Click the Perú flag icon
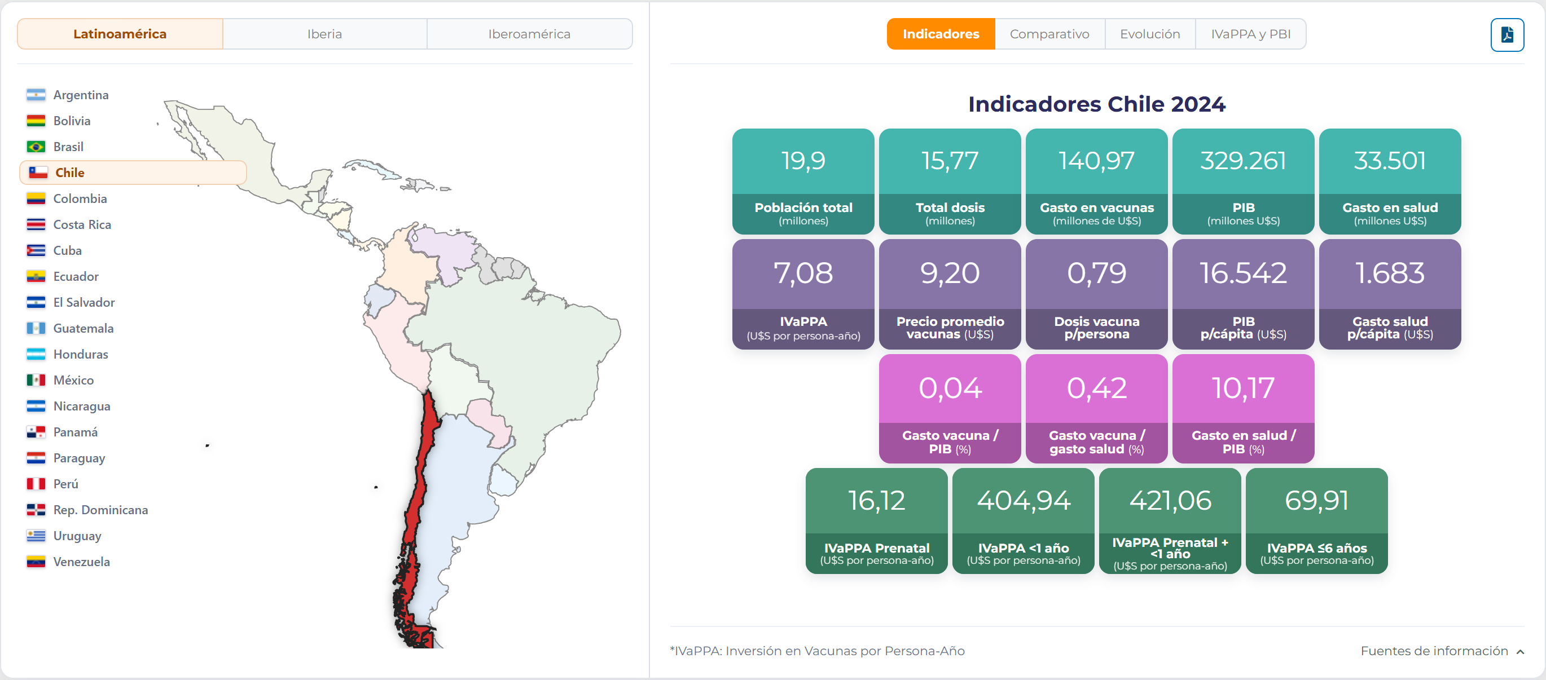1546x680 pixels. (36, 484)
